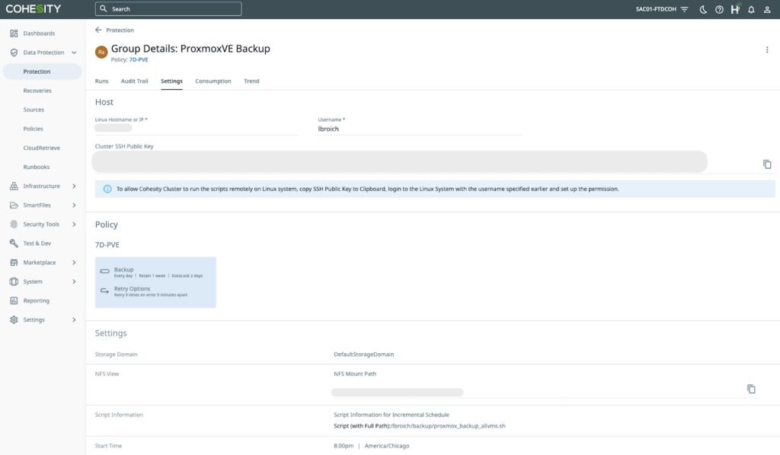Toggle dark mode with the moon icon

point(702,8)
